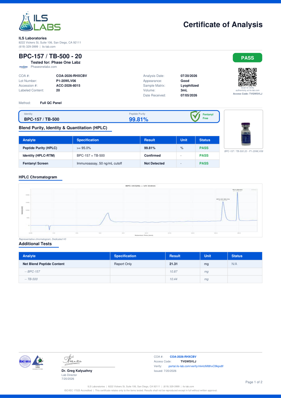Click the Access Code TVGWSVLJ under QR code
The image size is (281, 398).
247,94
